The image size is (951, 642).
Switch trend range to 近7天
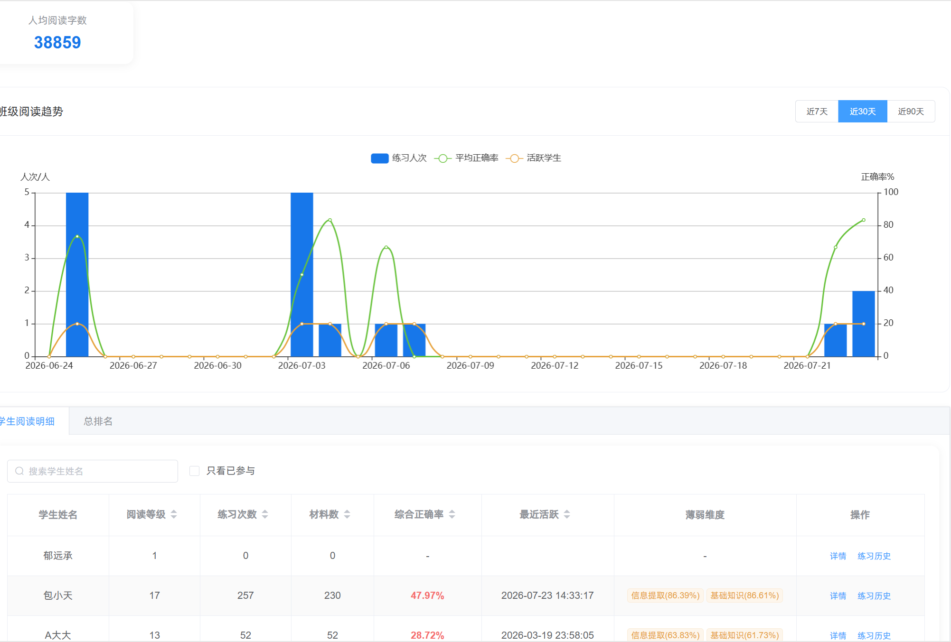[x=817, y=112]
